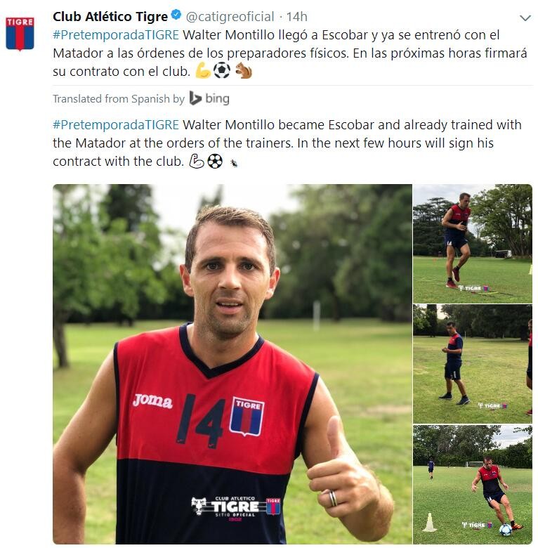The width and height of the screenshot is (538, 548).
Task: Click the #PretemporadaTIGRE hashtag in translated text
Action: (116, 125)
